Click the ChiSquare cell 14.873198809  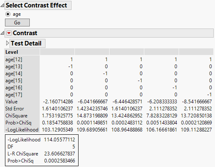click(x=92, y=116)
